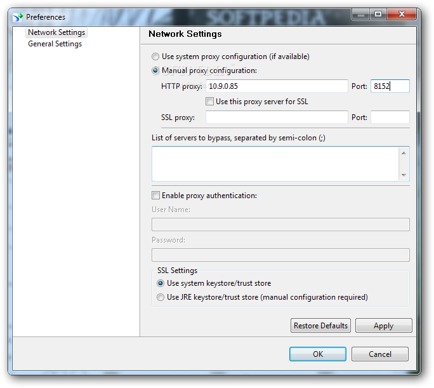The height and width of the screenshot is (388, 434).
Task: Enable Use this proxy server for SSL
Action: (x=209, y=102)
